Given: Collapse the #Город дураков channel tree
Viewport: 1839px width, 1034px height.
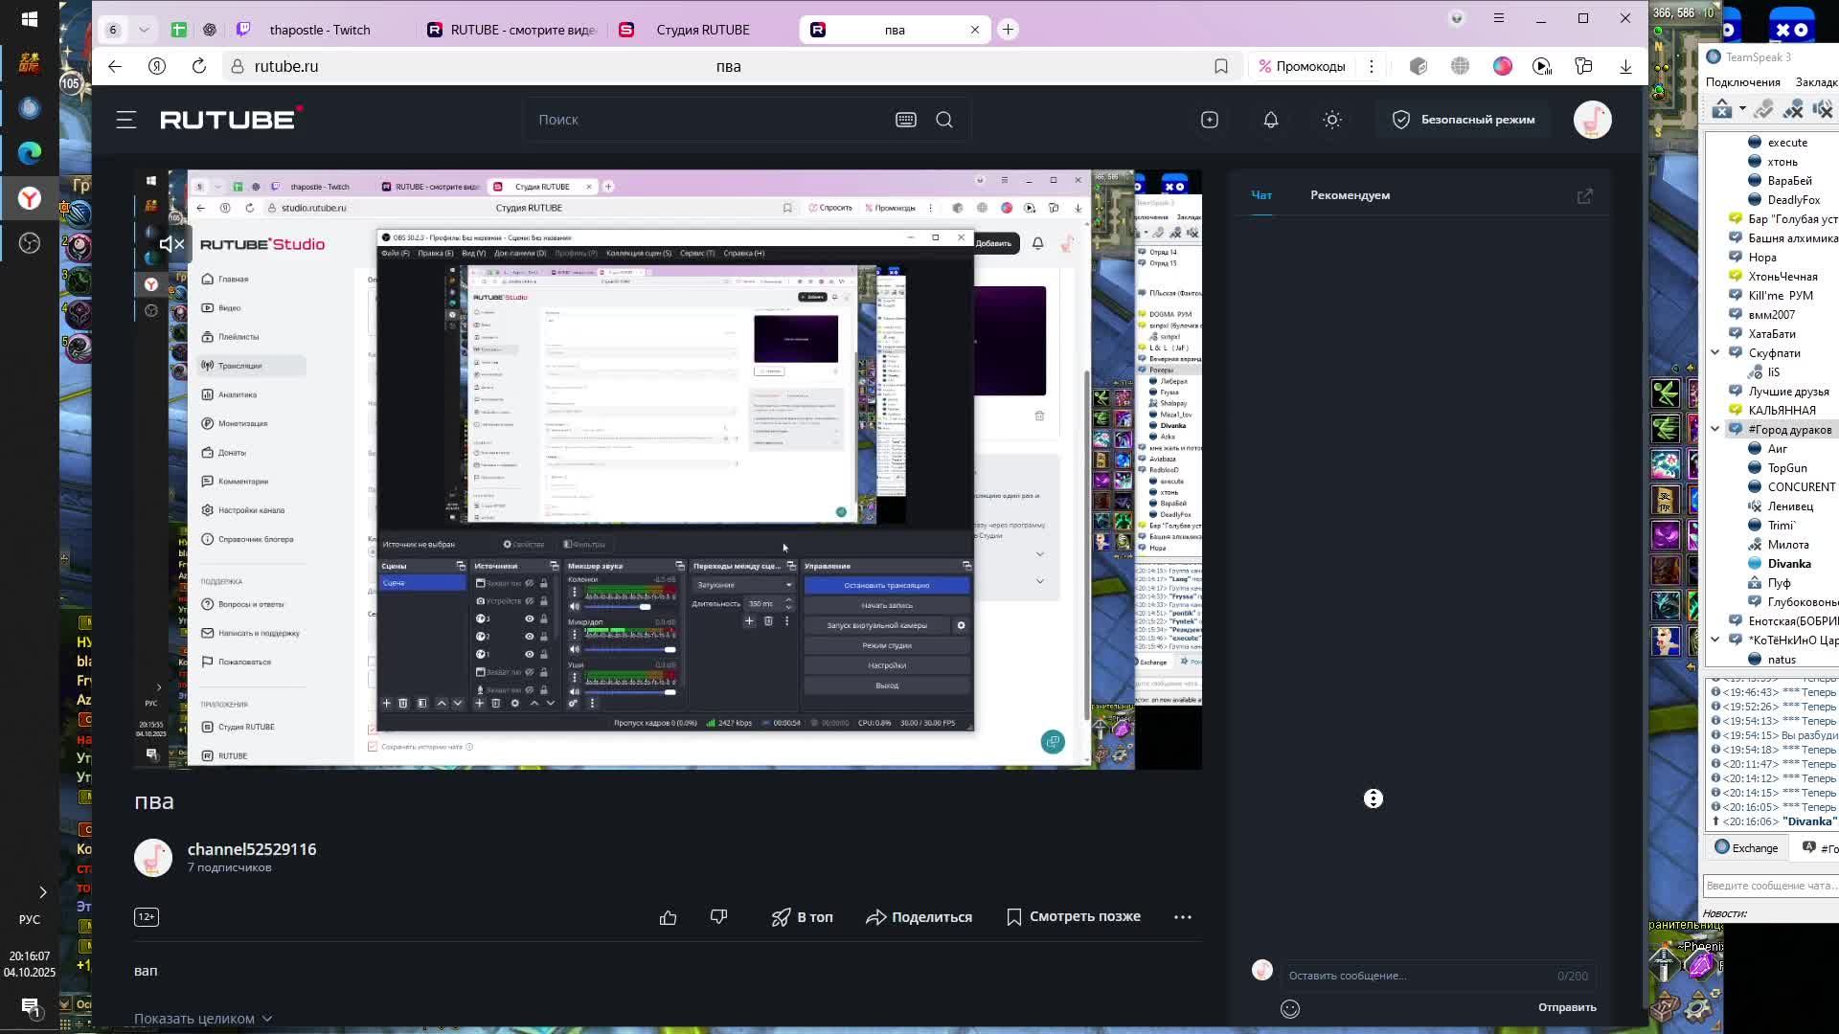Looking at the screenshot, I should click(1715, 429).
